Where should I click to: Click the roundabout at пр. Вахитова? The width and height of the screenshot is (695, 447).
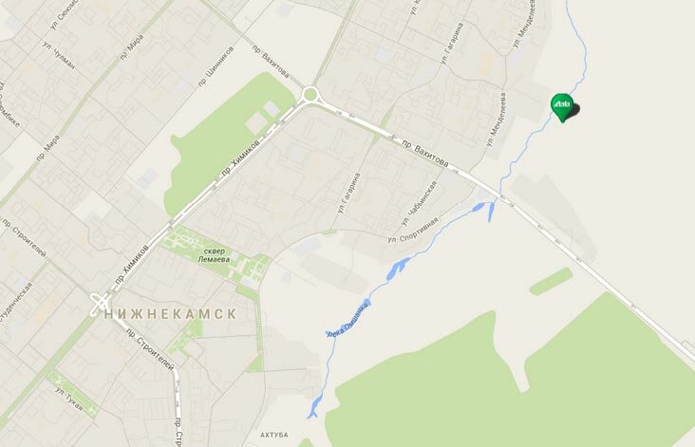pos(310,94)
